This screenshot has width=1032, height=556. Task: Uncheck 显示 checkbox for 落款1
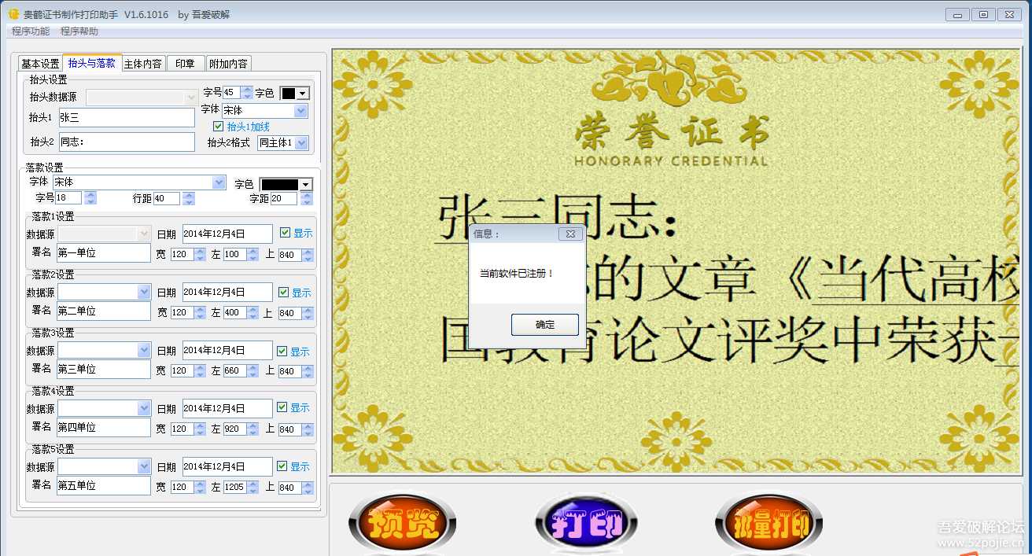pos(285,233)
